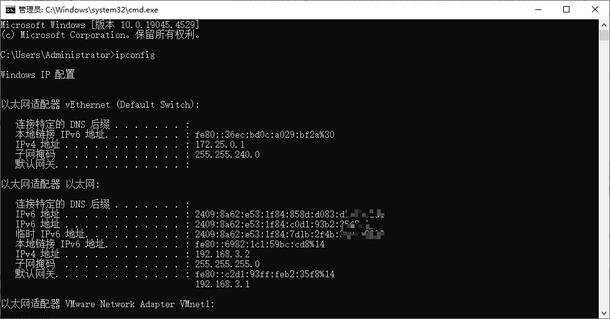Viewport: 610px width, 319px height.
Task: Click the VMware Network Adapter VMnet1 heading
Action: (x=107, y=304)
